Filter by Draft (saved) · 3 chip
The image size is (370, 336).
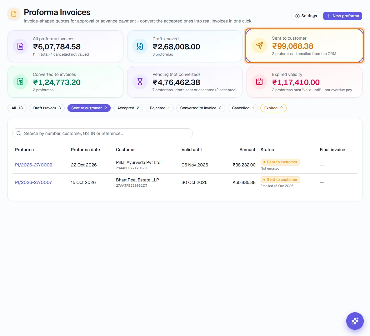[47, 108]
